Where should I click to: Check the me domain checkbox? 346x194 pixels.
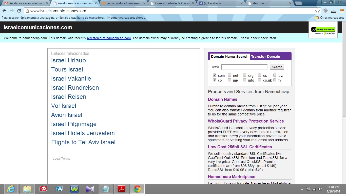point(229,80)
